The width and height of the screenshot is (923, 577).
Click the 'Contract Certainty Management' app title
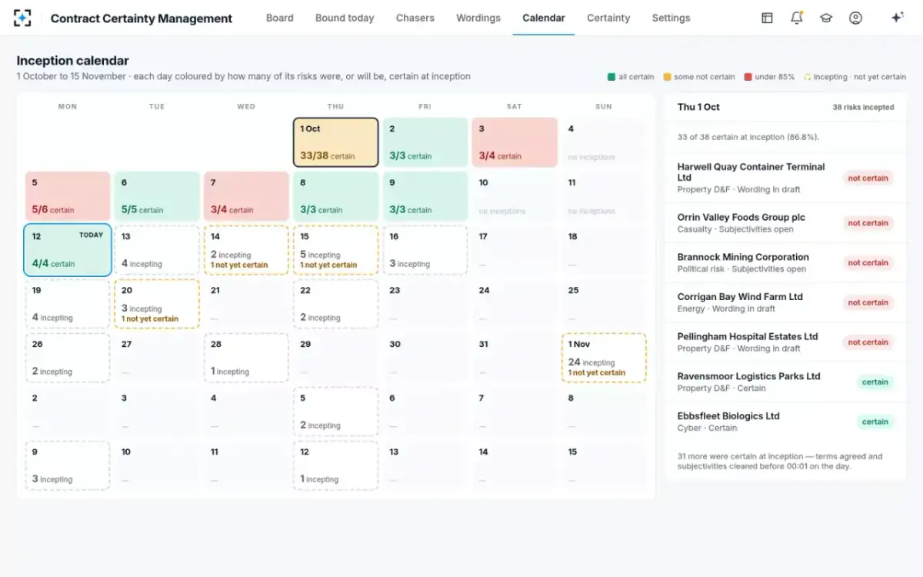(142, 18)
